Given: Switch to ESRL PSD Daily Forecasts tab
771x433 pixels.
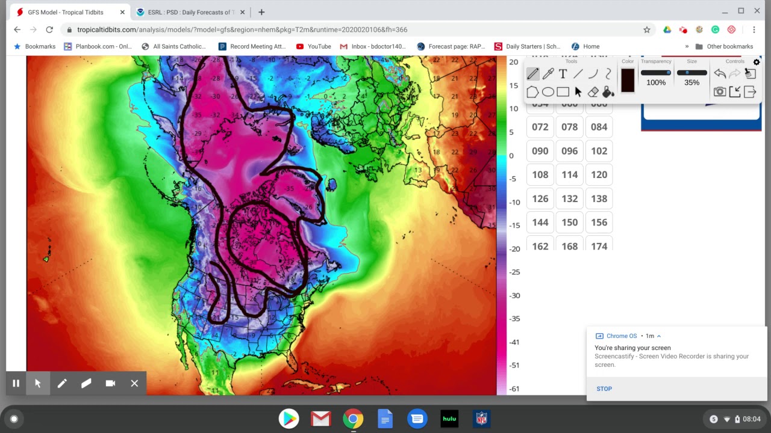Looking at the screenshot, I should click(190, 12).
